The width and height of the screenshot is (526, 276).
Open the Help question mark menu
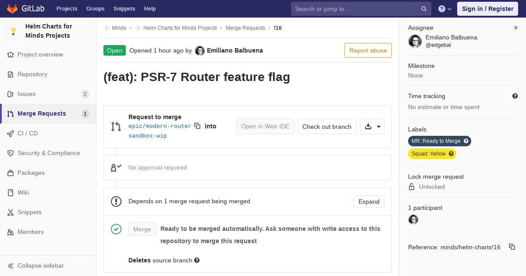(445, 9)
